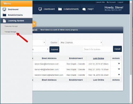Click the Dashboard monitor icon in the side menu

coord(4,9)
